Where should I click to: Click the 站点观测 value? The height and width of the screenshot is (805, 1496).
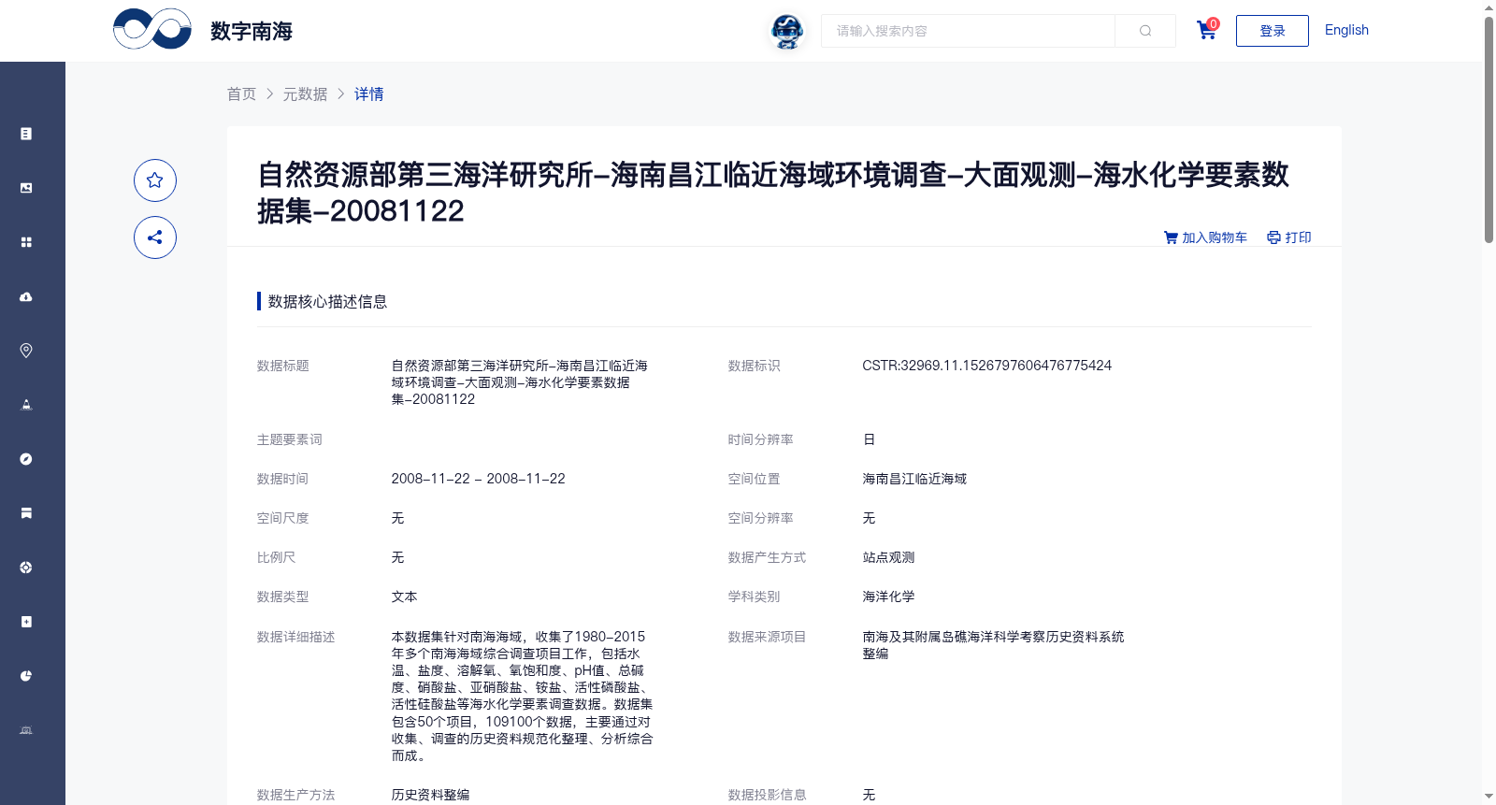click(x=888, y=557)
